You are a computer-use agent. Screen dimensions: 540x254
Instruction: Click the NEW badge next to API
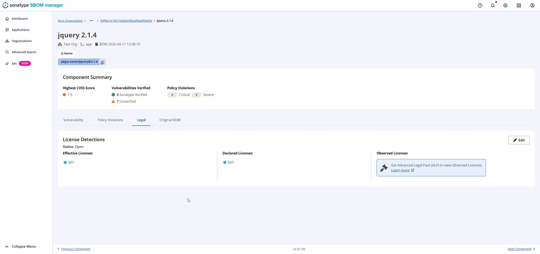pyautogui.click(x=25, y=63)
